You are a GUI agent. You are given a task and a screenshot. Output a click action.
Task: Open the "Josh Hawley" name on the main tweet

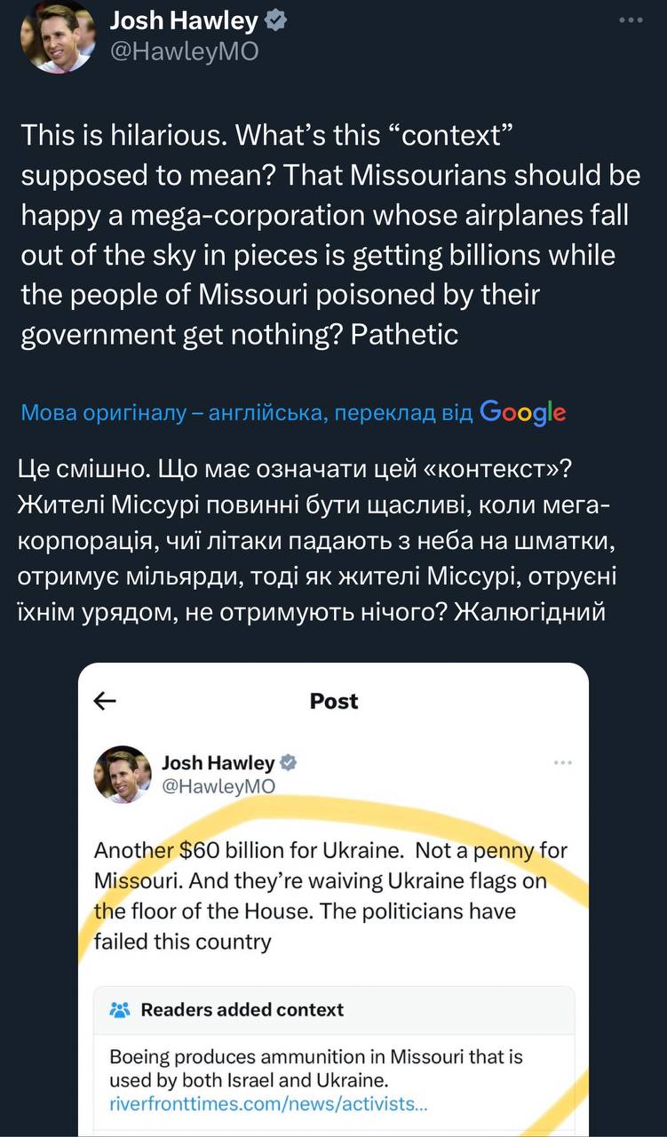(184, 21)
